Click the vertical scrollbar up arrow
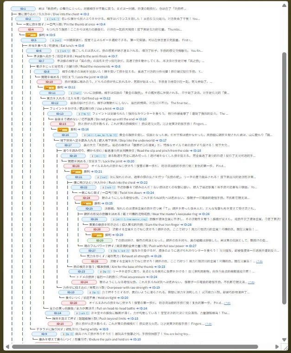The image size is (291, 353). click(284, 5)
